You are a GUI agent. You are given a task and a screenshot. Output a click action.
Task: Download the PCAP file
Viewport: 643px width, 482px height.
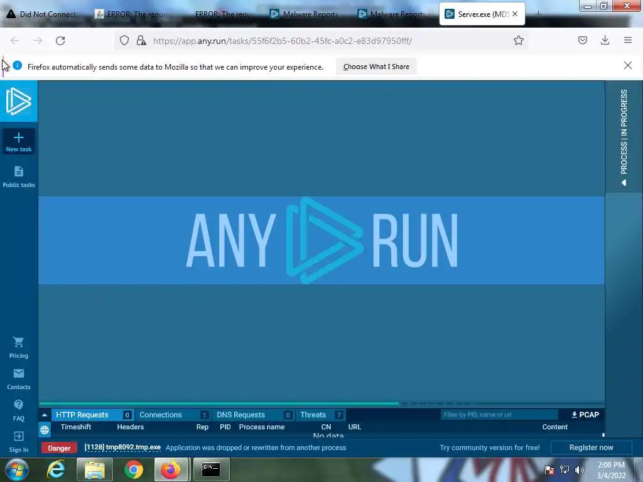pyautogui.click(x=585, y=415)
